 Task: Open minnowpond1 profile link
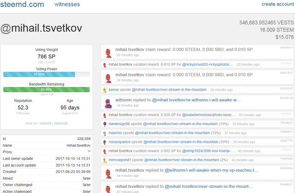(x=120, y=160)
